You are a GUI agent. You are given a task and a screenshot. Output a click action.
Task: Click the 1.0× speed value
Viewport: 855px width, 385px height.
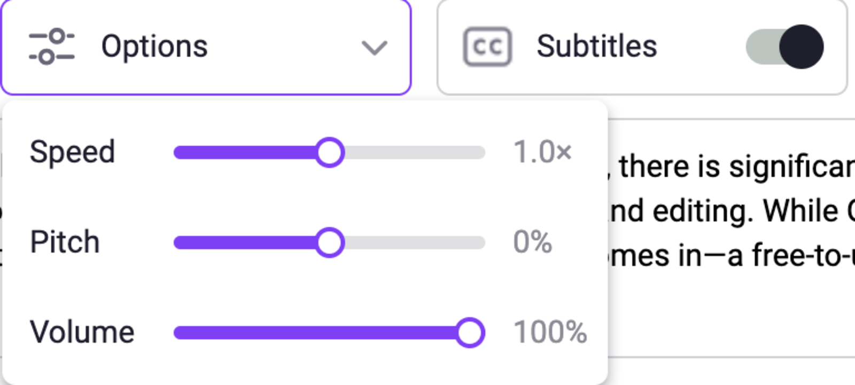pyautogui.click(x=542, y=153)
